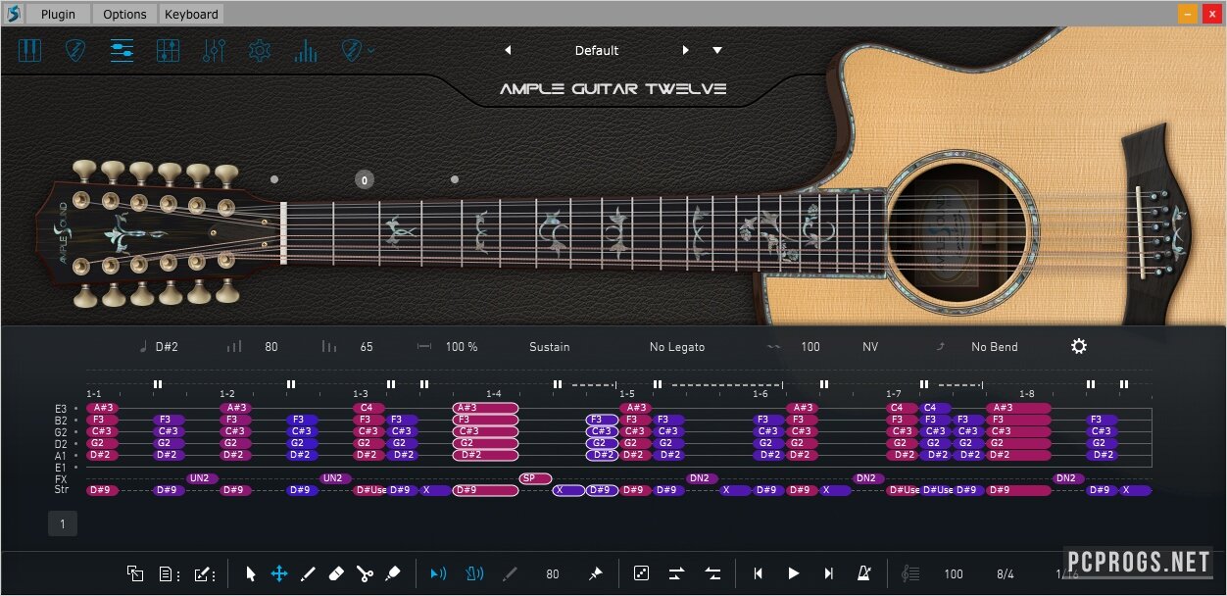This screenshot has height=596, width=1227.
Task: Open the No Legato selector
Action: [676, 347]
